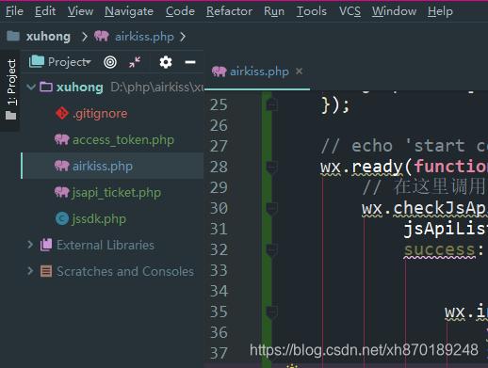
Task: Select access_token.php in the project tree
Action: pyautogui.click(x=123, y=139)
